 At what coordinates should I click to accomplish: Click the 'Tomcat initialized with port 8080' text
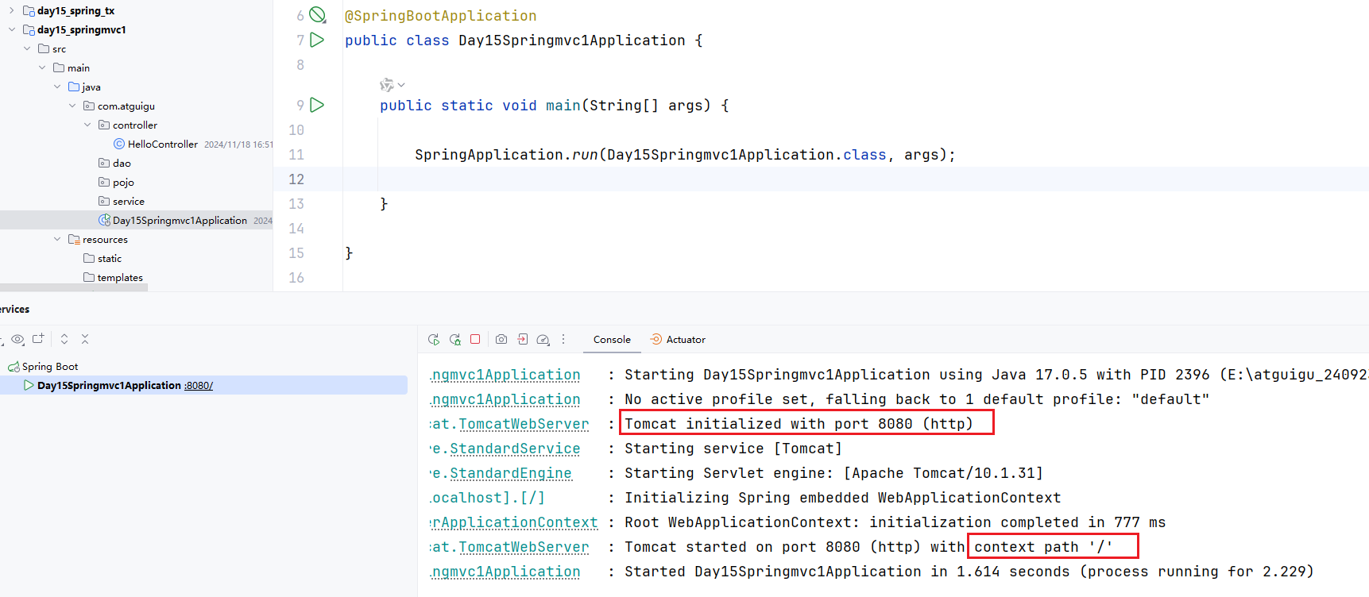pos(799,424)
